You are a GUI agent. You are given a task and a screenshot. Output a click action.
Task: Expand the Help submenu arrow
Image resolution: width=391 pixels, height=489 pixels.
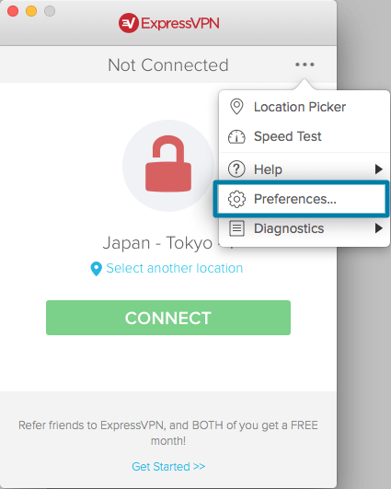point(378,169)
